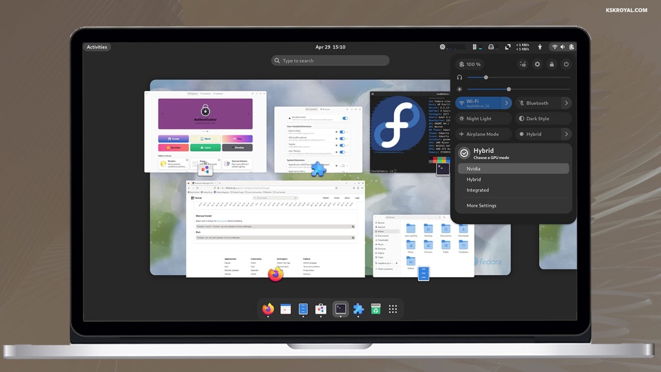Take a screenshot using the camera icon
Image resolution: width=661 pixels, height=372 pixels.
(x=523, y=64)
